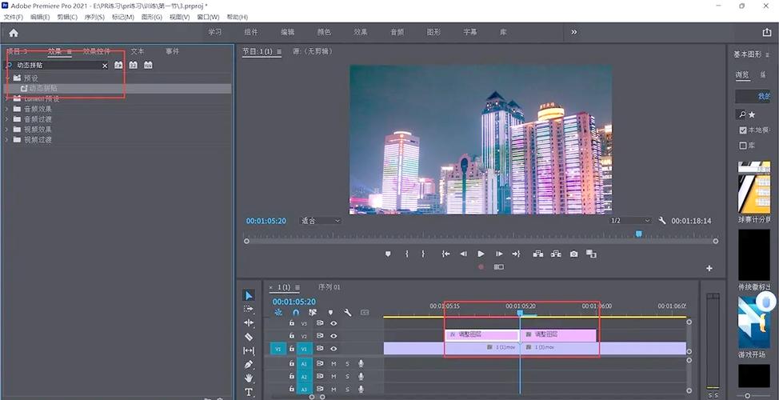Open the Button Editor plus icon
Screen dimensions: 779x400
point(709,268)
